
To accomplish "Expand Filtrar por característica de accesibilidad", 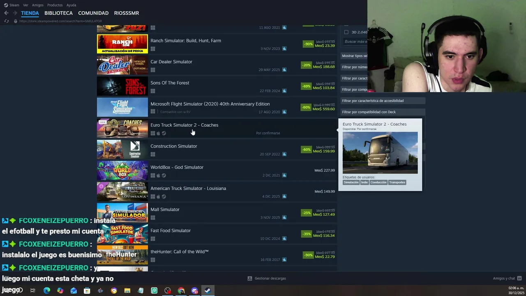I will (383, 101).
